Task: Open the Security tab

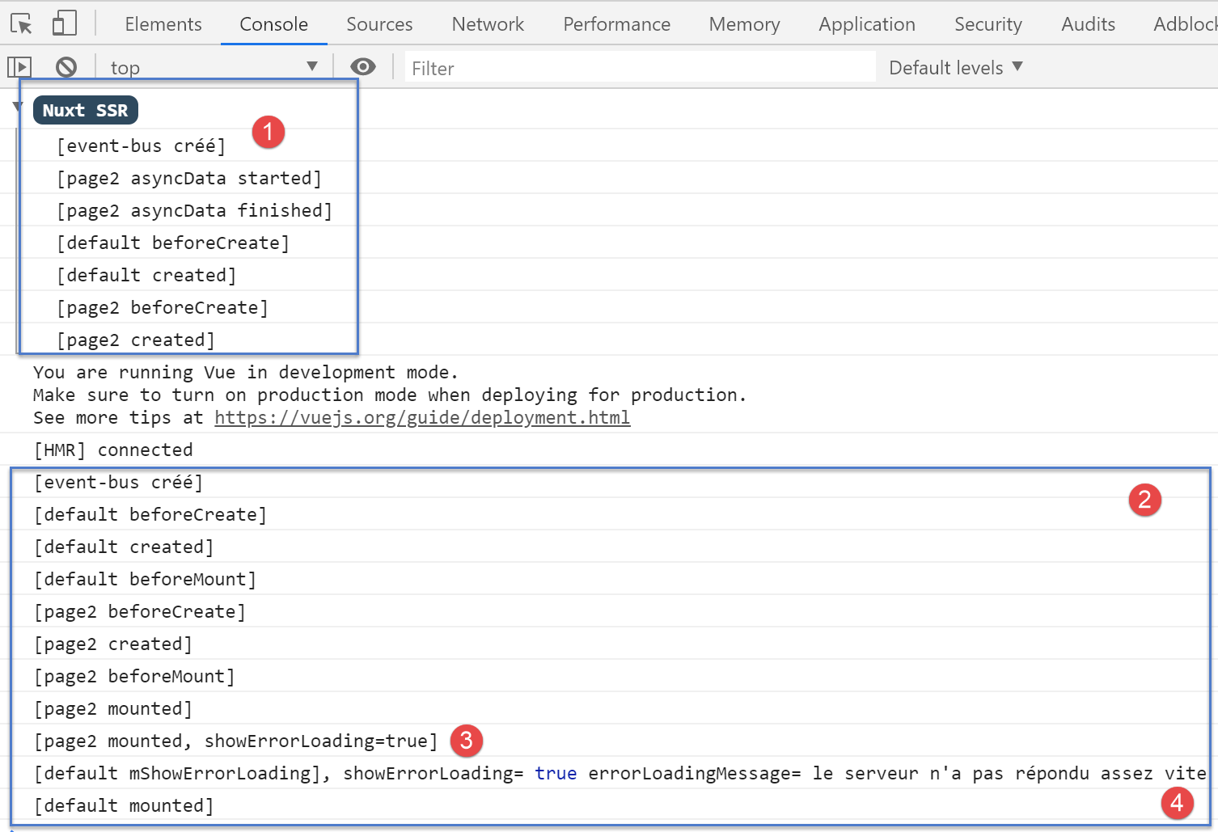Action: (988, 24)
